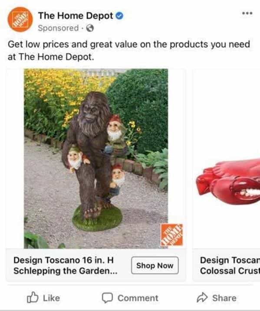Click the second carousel card footer
The image size is (260, 311).
pos(226,265)
